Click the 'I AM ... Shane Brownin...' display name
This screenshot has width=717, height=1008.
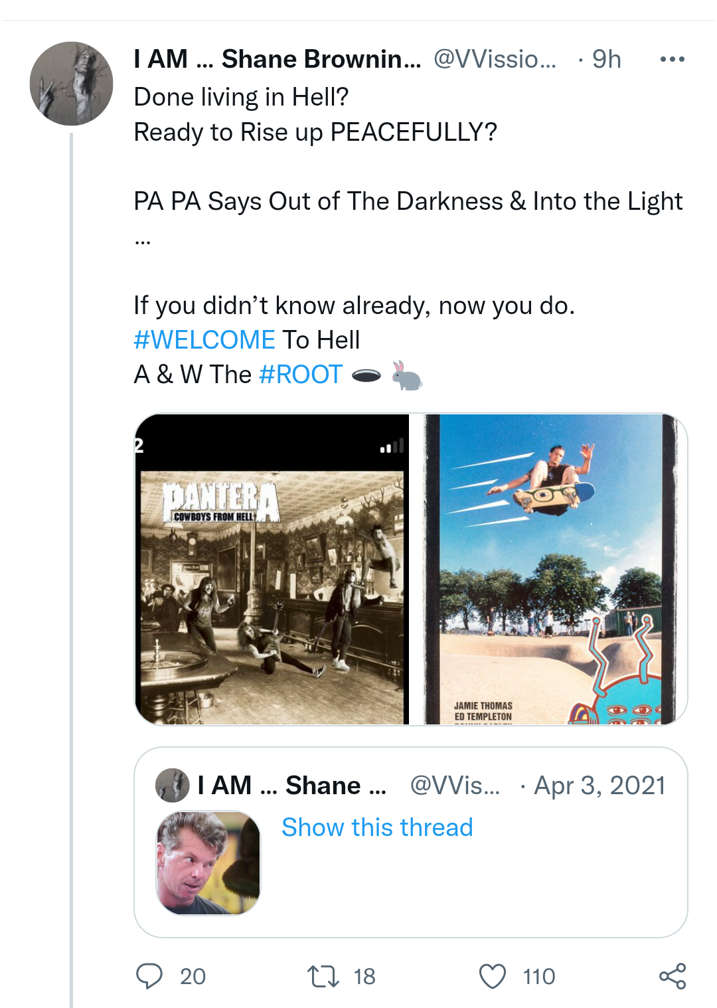pyautogui.click(x=277, y=59)
